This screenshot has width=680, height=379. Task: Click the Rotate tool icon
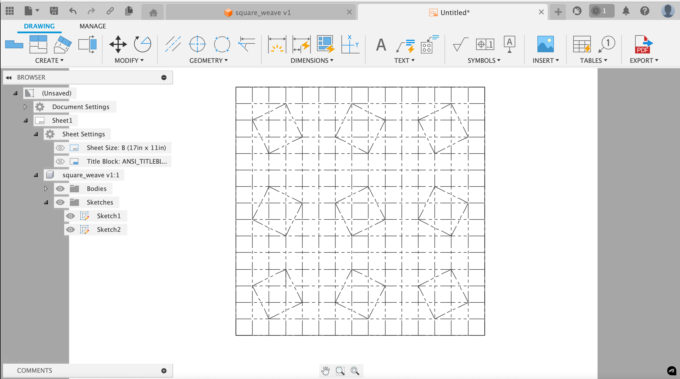click(143, 44)
